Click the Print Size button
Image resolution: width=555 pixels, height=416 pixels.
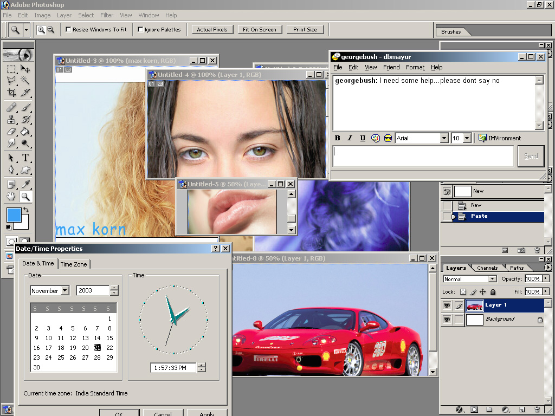coord(305,30)
